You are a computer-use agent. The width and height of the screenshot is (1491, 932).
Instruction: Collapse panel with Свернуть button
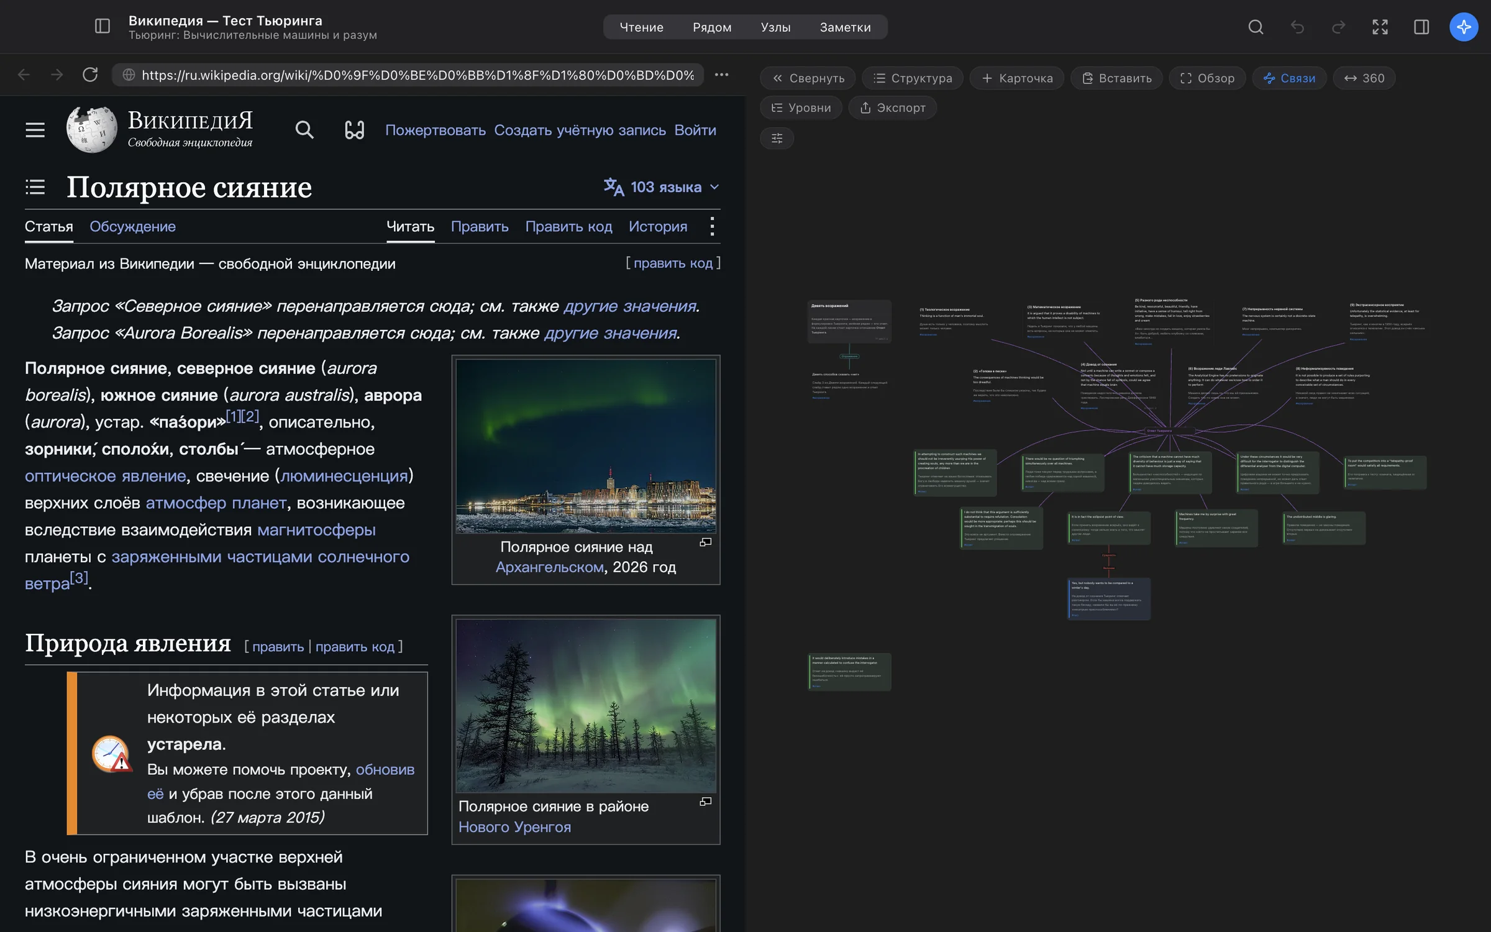808,78
